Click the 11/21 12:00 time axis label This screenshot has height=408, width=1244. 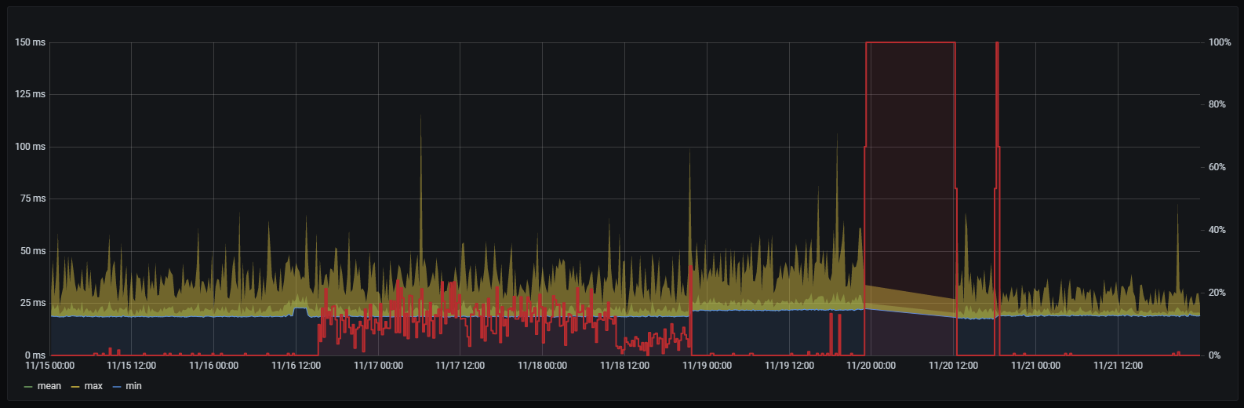1118,366
